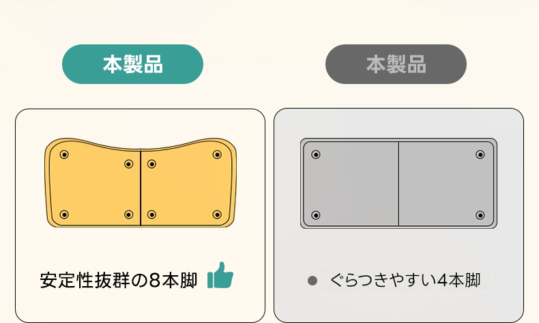Viewport: 539px width, 323px height.
Task: Click the gray bullet dot before ぐらつきやすい
Action: (x=312, y=281)
